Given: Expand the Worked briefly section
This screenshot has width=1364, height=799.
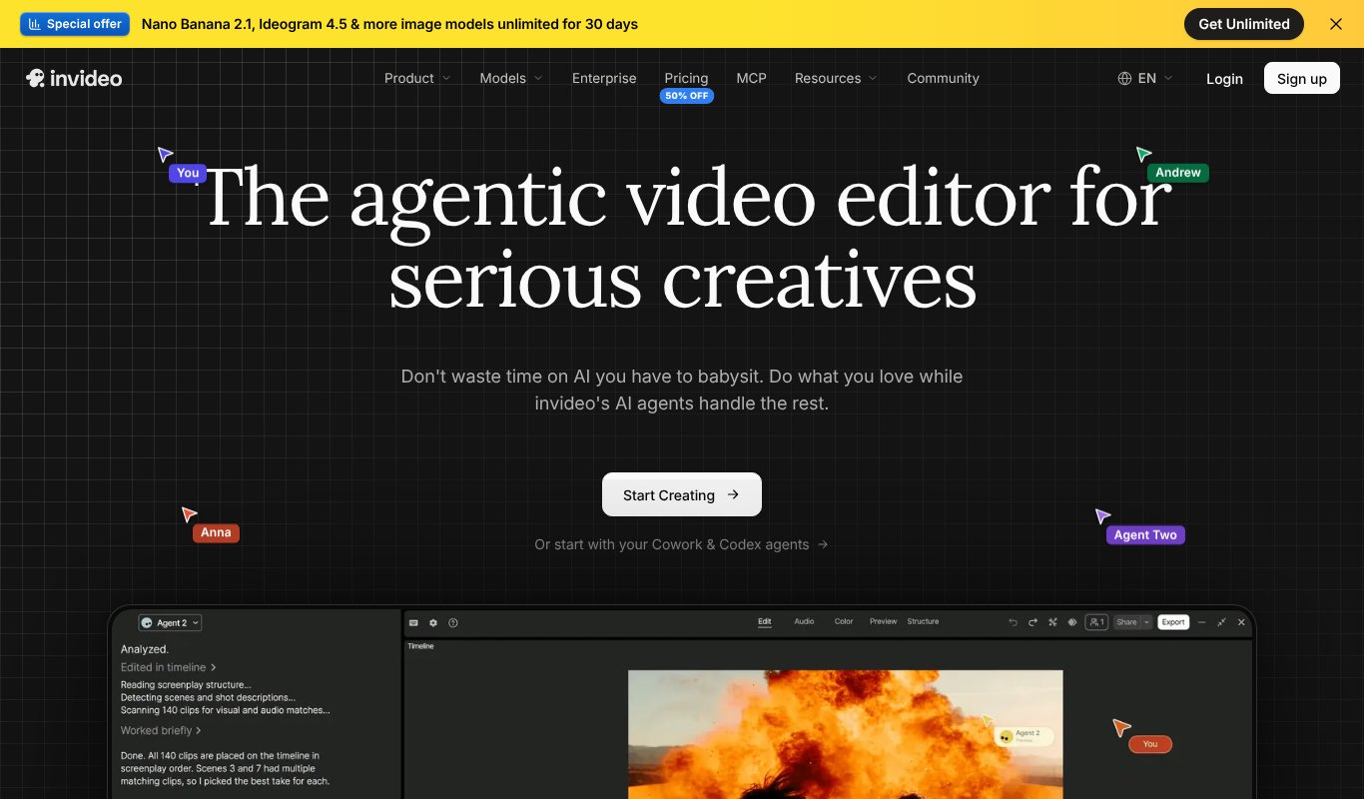Looking at the screenshot, I should pos(161,731).
